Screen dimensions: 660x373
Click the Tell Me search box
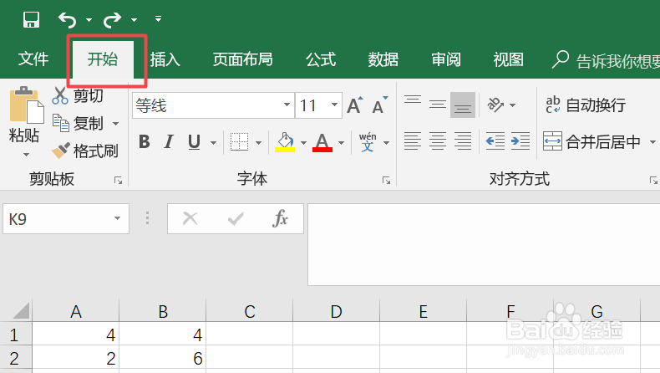tap(607, 60)
